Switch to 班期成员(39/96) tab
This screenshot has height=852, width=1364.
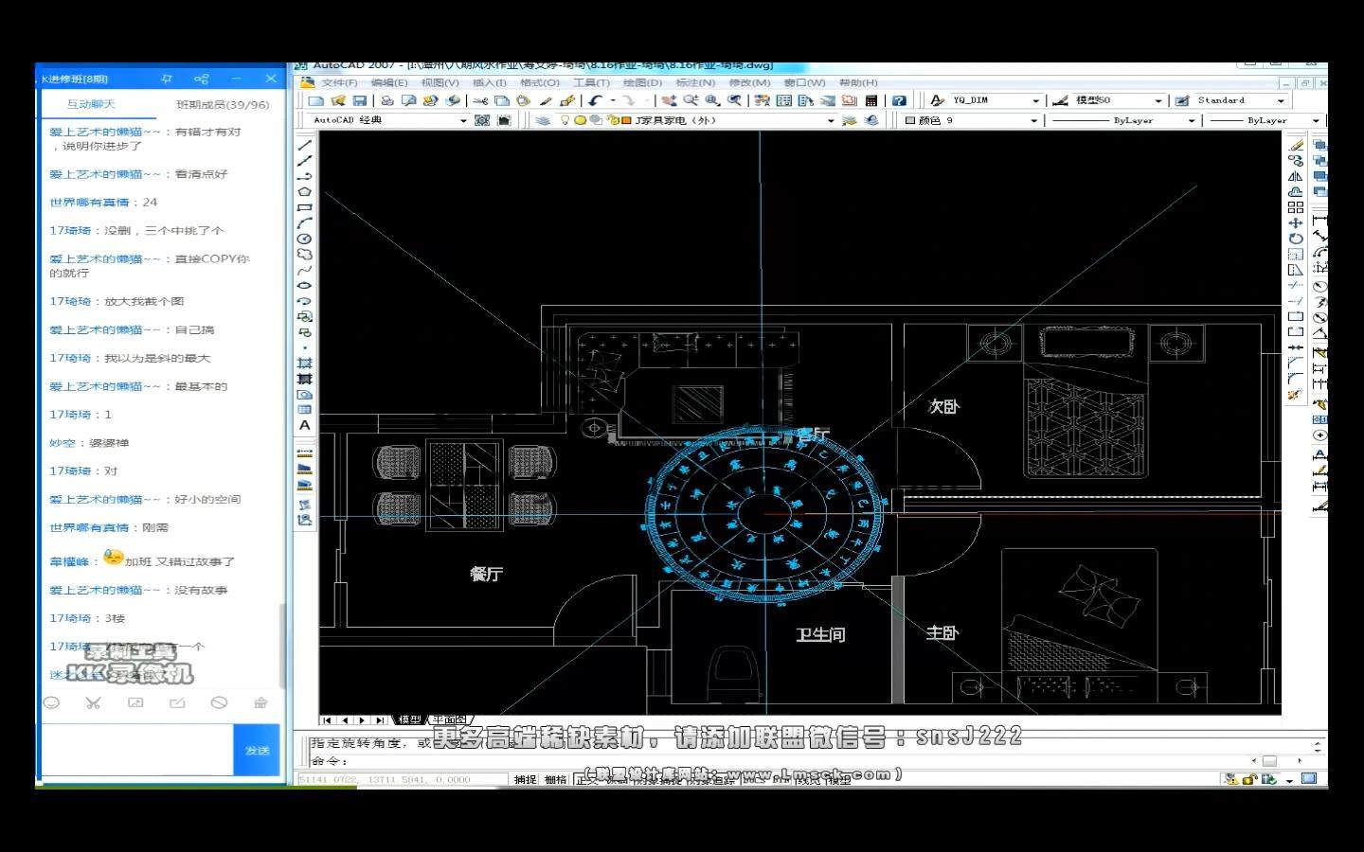click(x=223, y=104)
